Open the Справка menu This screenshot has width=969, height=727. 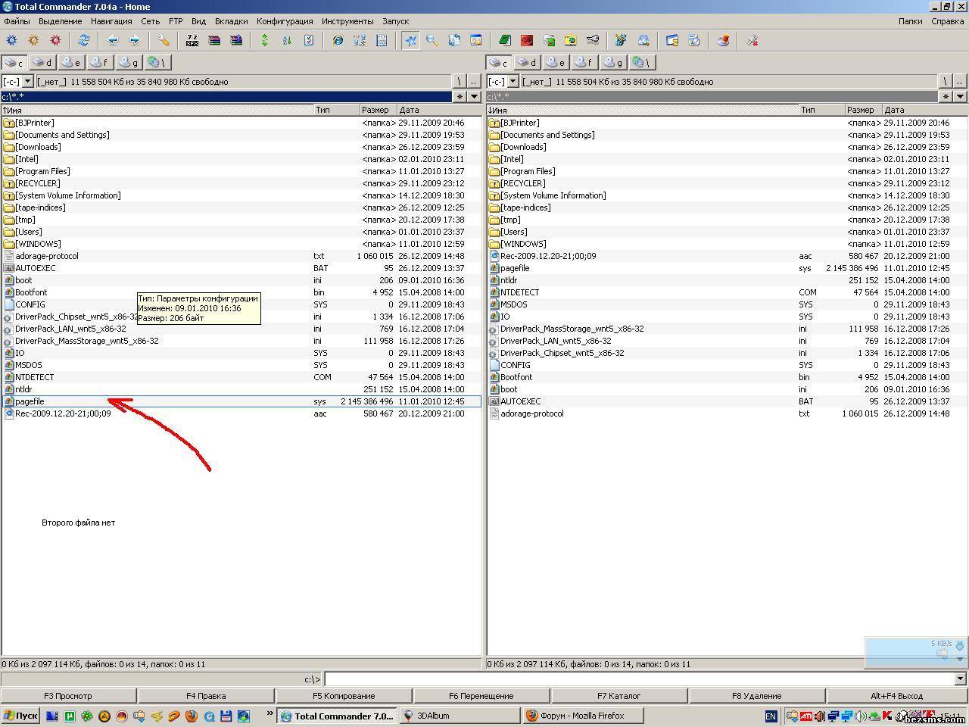[948, 21]
